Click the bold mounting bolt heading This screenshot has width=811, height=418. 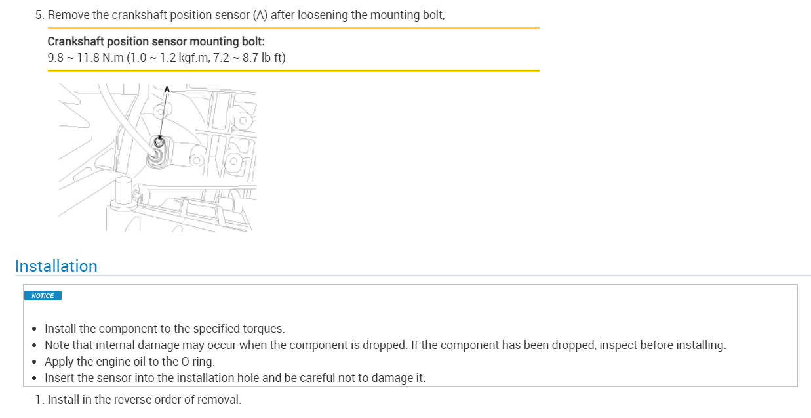(156, 41)
